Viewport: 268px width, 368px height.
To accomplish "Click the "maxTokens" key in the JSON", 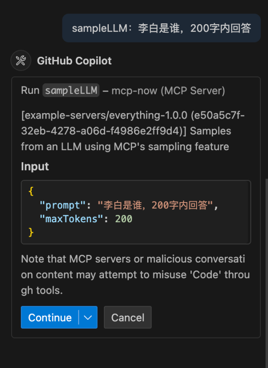I will (x=72, y=219).
